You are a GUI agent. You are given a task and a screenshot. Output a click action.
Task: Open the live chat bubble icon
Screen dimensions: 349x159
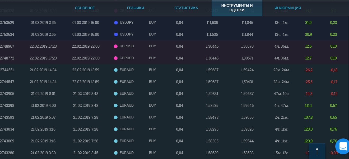[343, 146]
